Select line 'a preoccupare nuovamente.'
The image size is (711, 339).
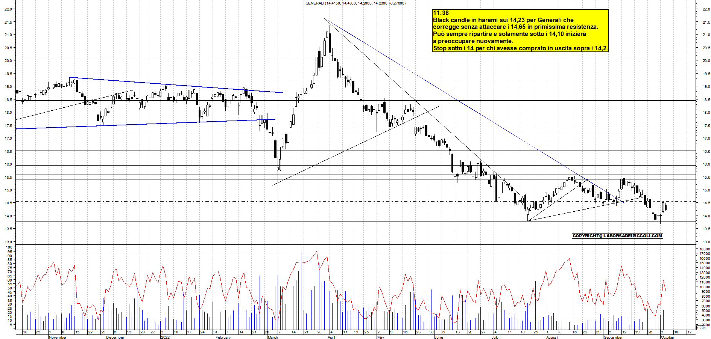pyautogui.click(x=473, y=41)
